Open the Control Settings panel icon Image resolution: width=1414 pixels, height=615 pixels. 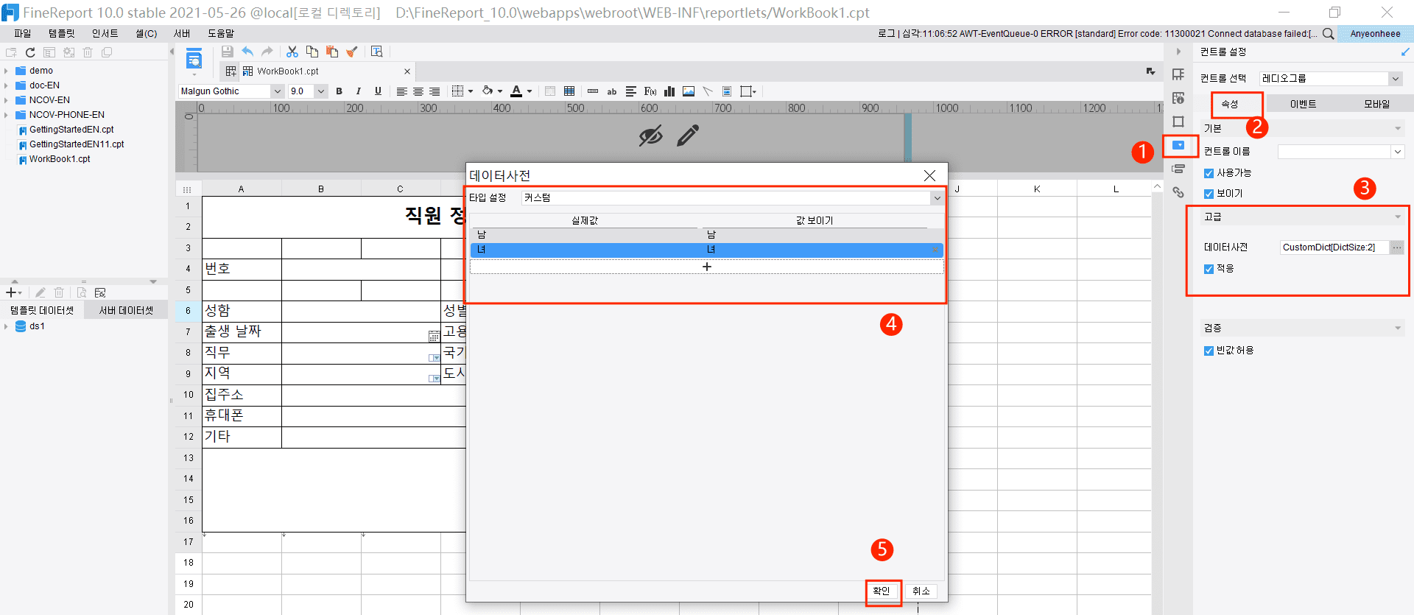(x=1178, y=145)
